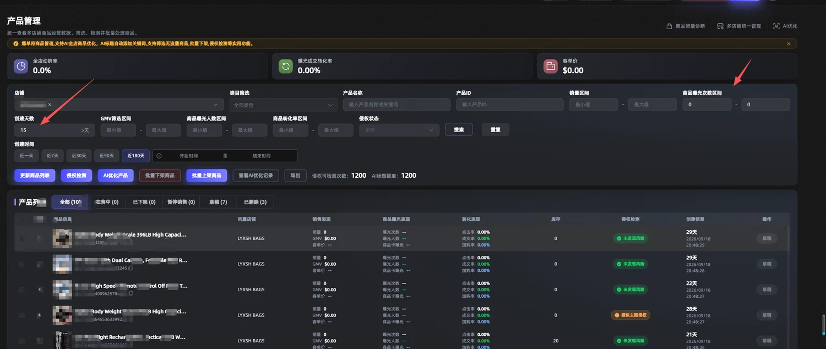
Task: Click 批量下架商品 button
Action: coord(160,176)
